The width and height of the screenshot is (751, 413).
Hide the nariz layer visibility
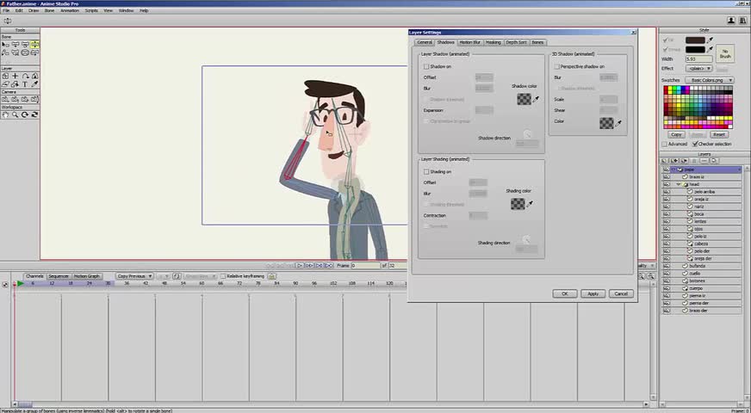tap(667, 206)
